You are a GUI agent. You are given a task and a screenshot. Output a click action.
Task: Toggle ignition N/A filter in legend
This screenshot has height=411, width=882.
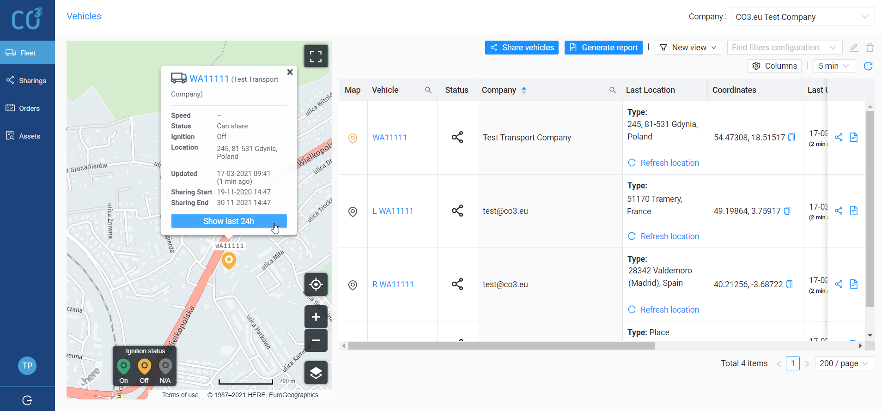click(x=165, y=371)
